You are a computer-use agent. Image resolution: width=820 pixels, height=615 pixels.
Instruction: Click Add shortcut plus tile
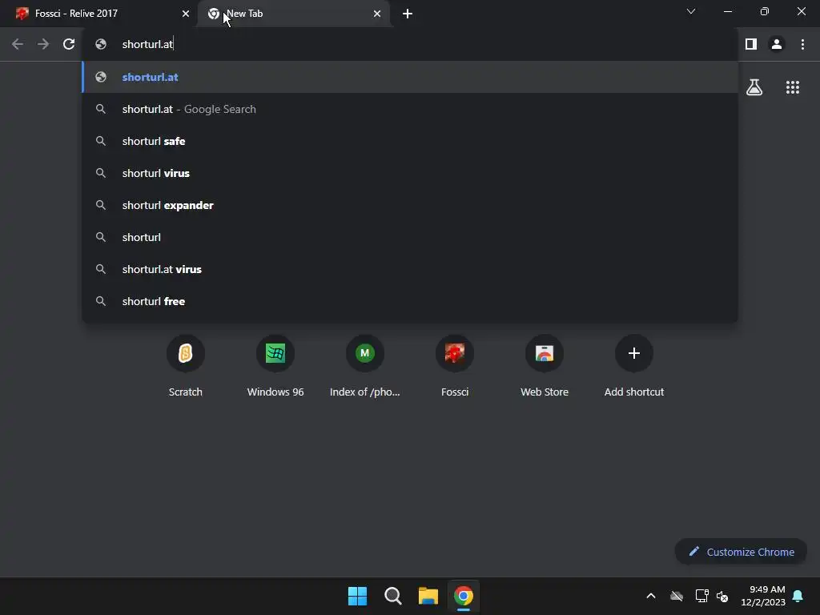(x=634, y=367)
